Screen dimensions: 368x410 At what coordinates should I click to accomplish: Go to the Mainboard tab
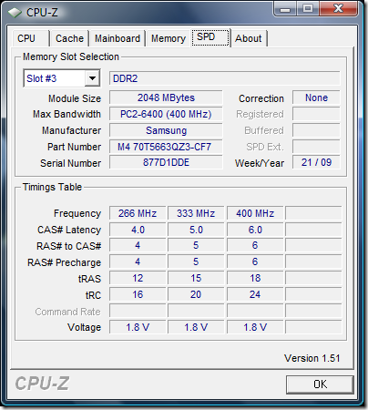118,38
